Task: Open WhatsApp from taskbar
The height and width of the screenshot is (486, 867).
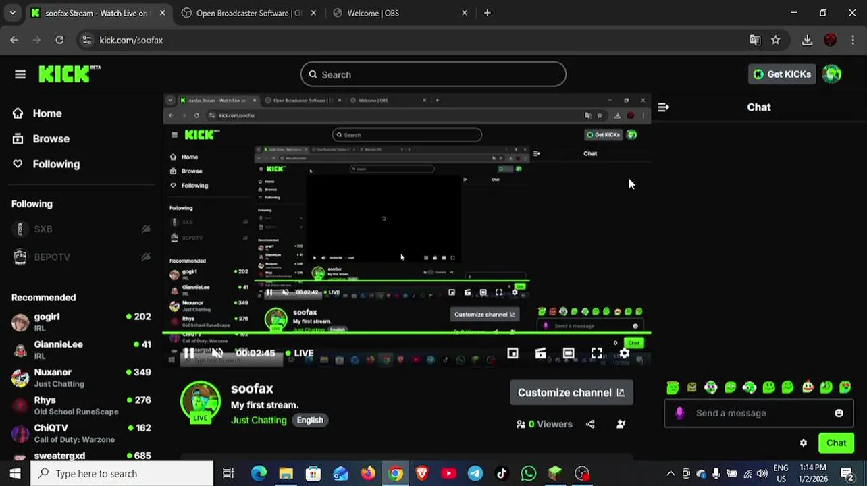Action: click(529, 473)
